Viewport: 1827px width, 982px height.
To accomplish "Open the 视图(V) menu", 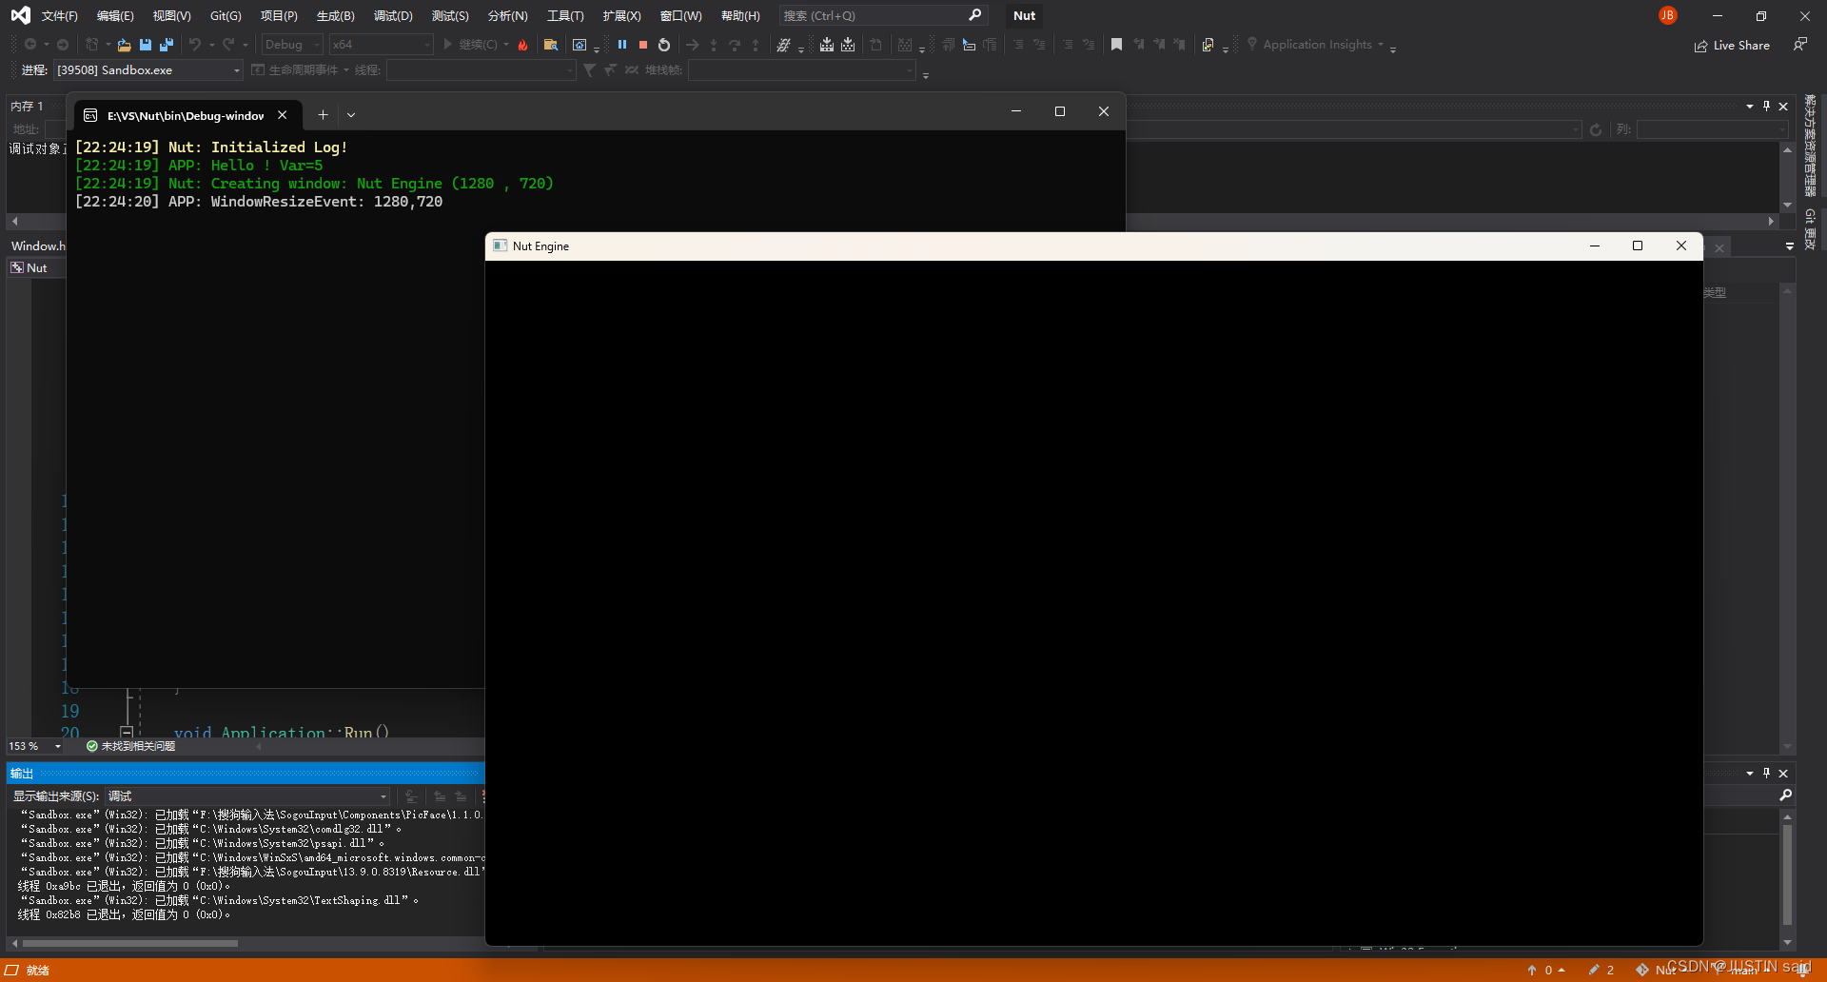I will pos(171,15).
